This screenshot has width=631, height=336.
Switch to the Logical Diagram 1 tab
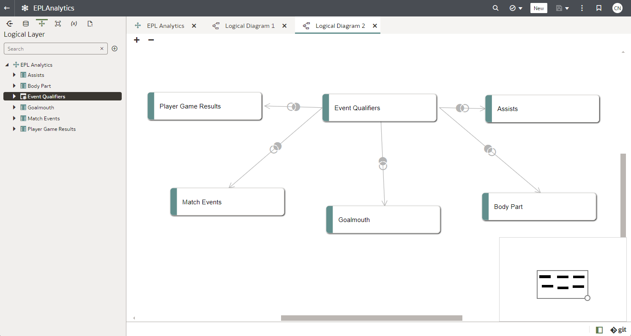pos(249,26)
